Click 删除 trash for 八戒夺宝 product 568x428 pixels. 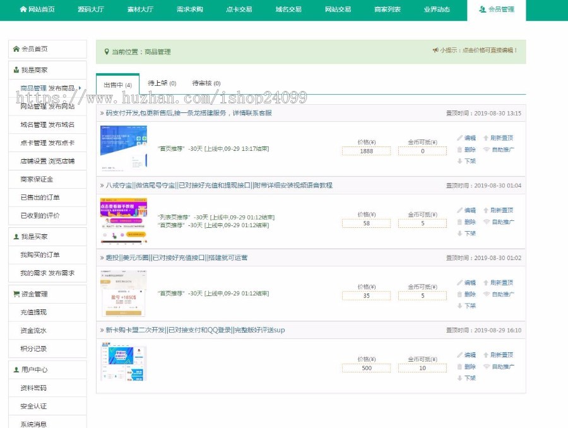pyautogui.click(x=466, y=222)
